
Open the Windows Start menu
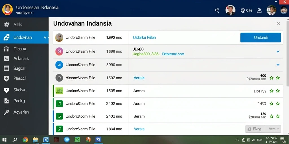pos(5,140)
